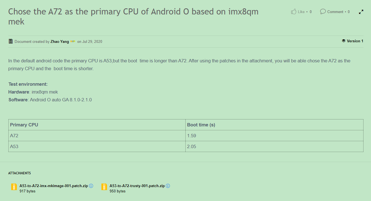Download A53-to-A72-trusty-001.patch.zip attachment
The width and height of the screenshot is (371, 201).
pos(137,186)
